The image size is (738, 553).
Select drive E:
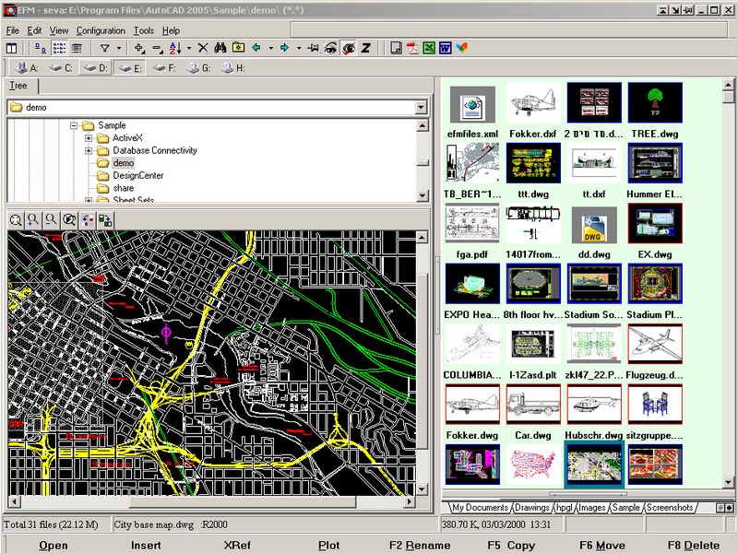pyautogui.click(x=130, y=68)
